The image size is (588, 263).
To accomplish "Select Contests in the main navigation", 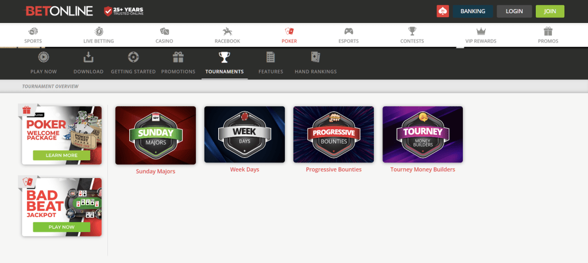I will pos(412,36).
